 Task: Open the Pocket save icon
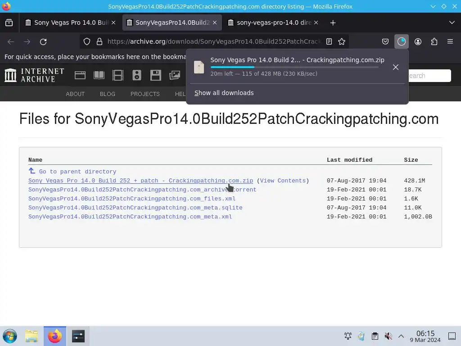[385, 41]
